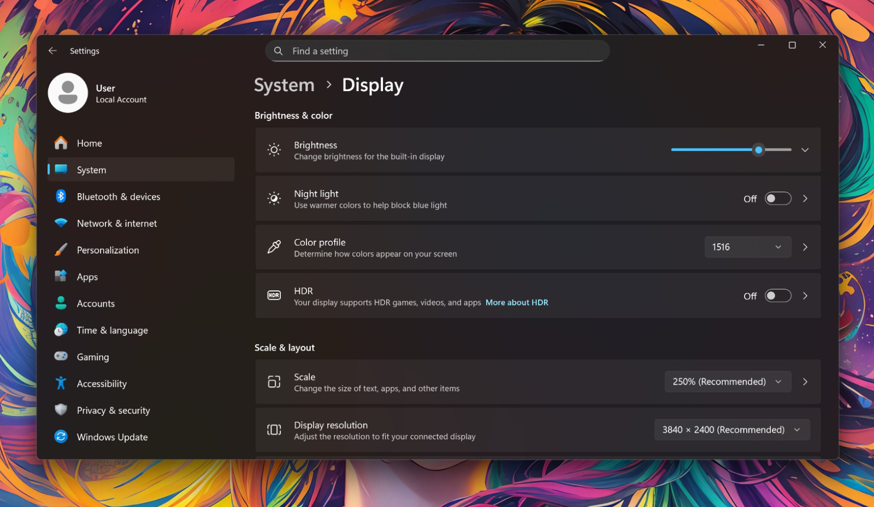Open Color profile details chevron

point(805,247)
